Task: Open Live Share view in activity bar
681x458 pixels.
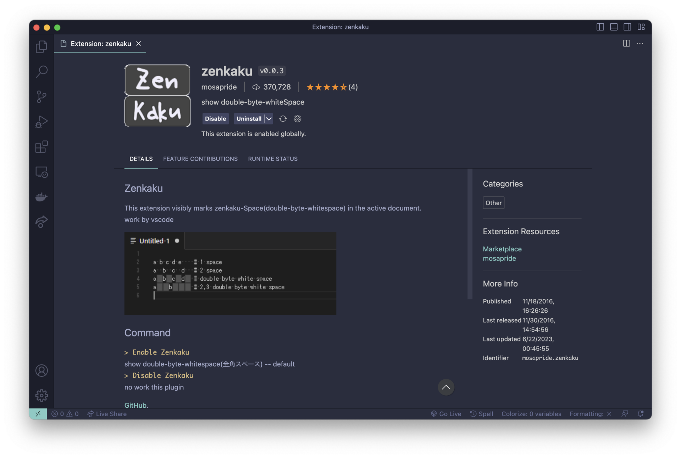Action: click(41, 222)
